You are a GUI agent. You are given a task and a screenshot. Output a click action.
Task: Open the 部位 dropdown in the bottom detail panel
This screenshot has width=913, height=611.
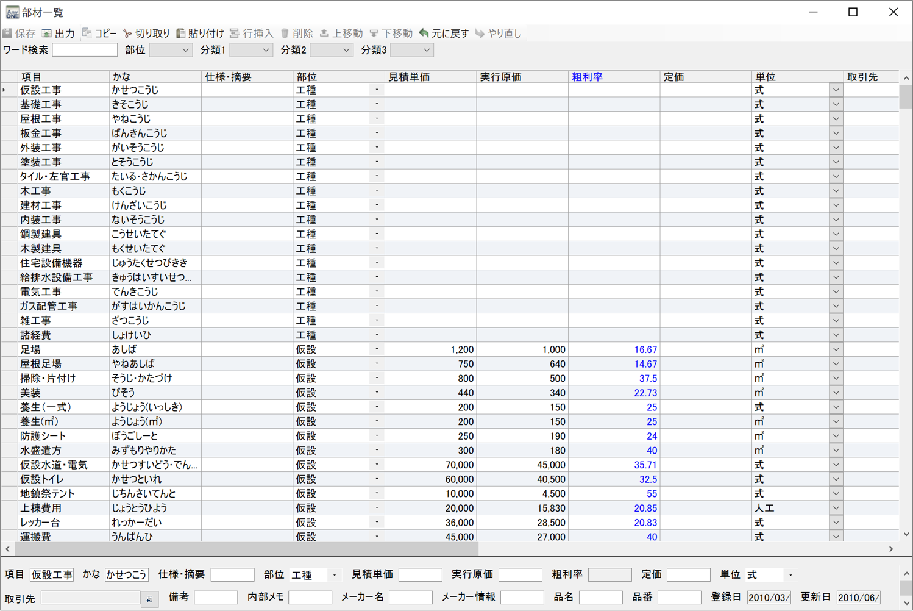[334, 574]
